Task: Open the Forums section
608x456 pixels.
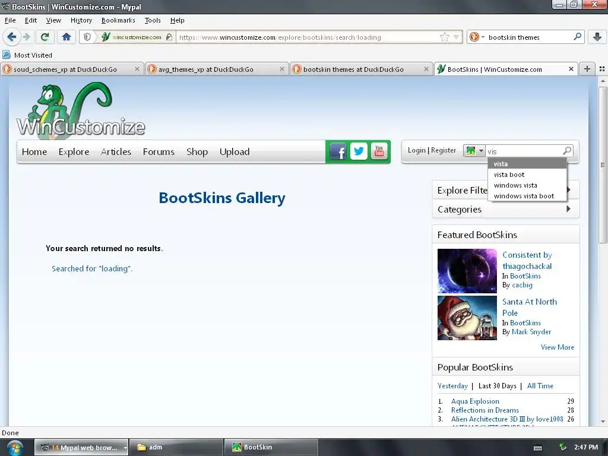Action: tap(159, 151)
